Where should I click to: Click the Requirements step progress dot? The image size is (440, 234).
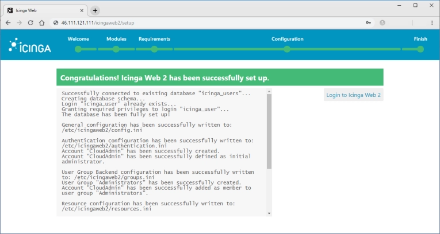pyautogui.click(x=154, y=49)
